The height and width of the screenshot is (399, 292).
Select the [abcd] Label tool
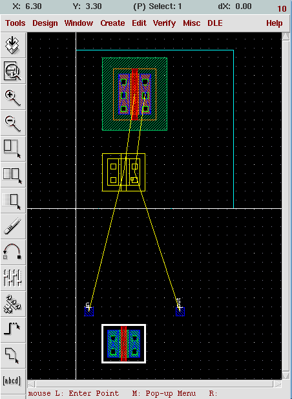pos(13,381)
